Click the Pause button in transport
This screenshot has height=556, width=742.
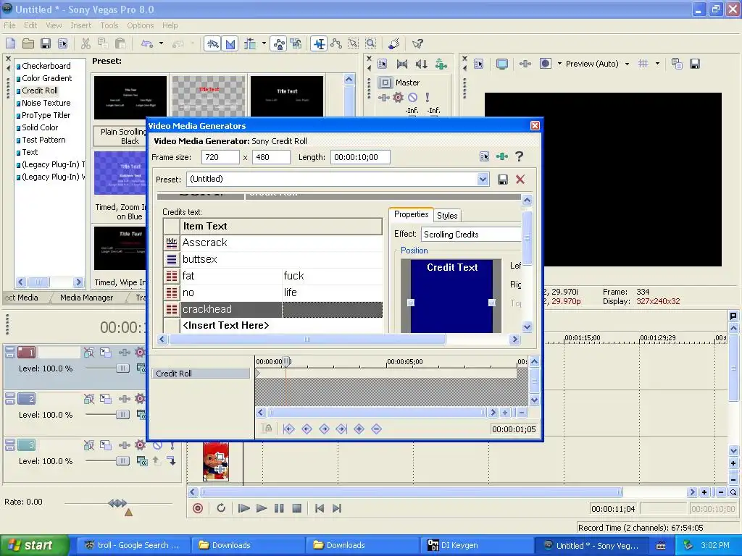279,508
